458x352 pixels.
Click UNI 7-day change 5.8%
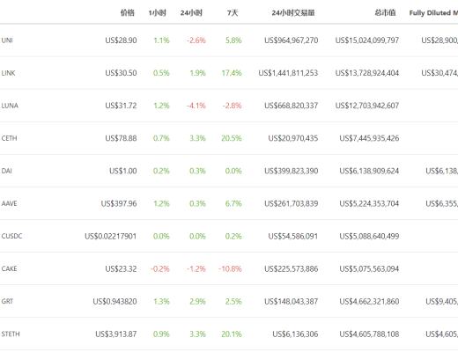click(x=233, y=40)
